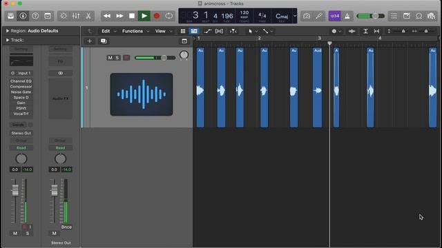Stop playback with the square button

click(132, 16)
